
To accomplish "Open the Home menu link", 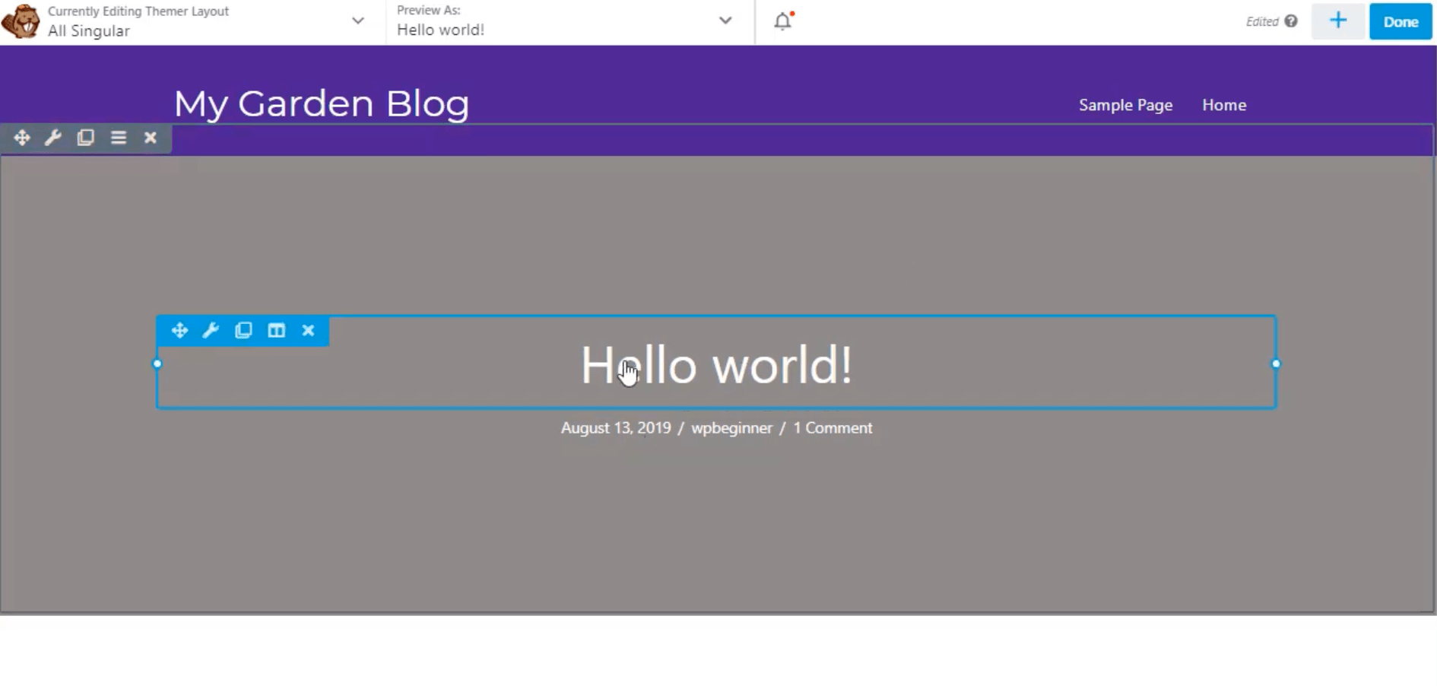I will tap(1224, 105).
